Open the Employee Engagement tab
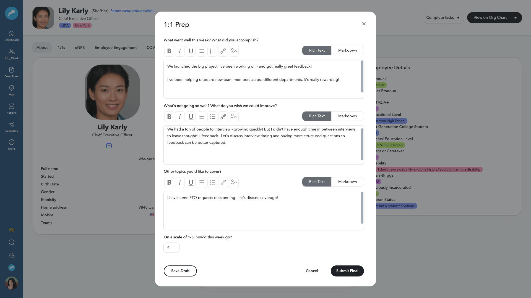Image resolution: width=531 pixels, height=298 pixels. click(x=116, y=47)
